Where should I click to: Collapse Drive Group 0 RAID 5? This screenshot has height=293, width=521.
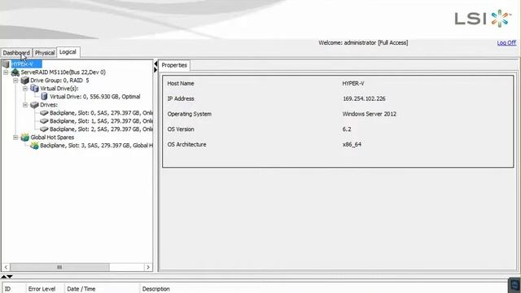click(15, 81)
